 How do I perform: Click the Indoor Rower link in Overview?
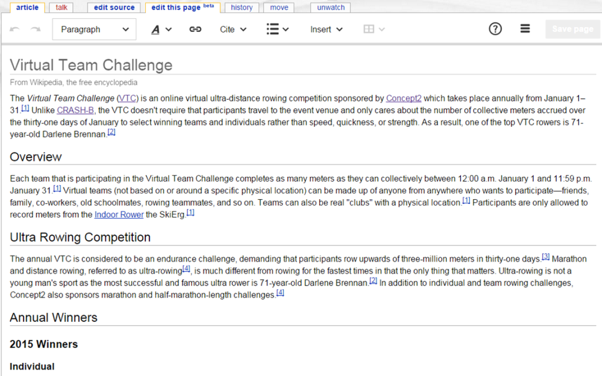pyautogui.click(x=119, y=214)
